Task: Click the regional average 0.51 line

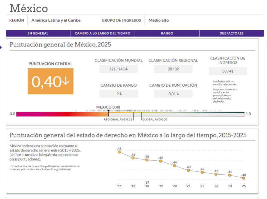Action: [x=133, y=116]
